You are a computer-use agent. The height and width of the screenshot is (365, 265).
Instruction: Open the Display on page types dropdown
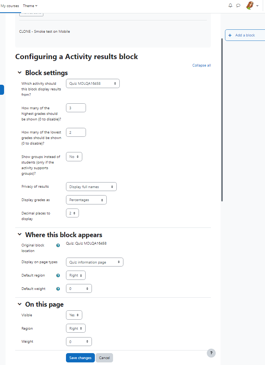95,262
